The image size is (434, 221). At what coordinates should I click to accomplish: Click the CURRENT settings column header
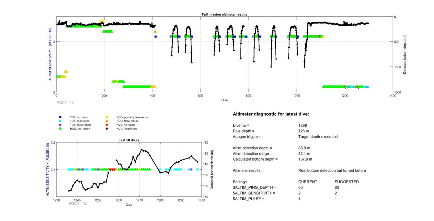307,182
